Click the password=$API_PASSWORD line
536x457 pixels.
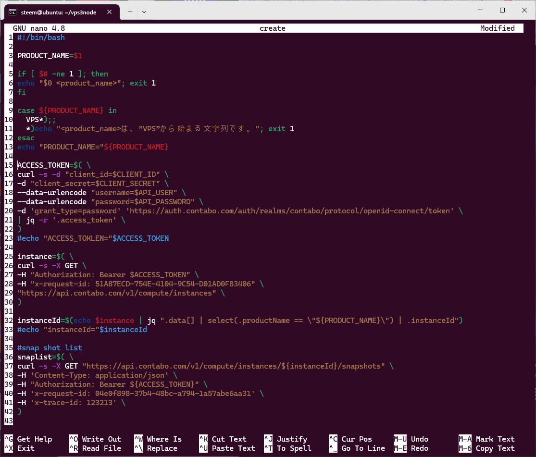[110, 202]
